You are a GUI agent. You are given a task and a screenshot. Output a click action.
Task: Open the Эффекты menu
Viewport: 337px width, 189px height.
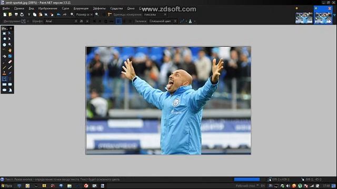pyautogui.click(x=99, y=8)
